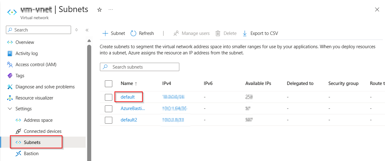Click the Delete label in toolbar
385x161 pixels.
230,33
